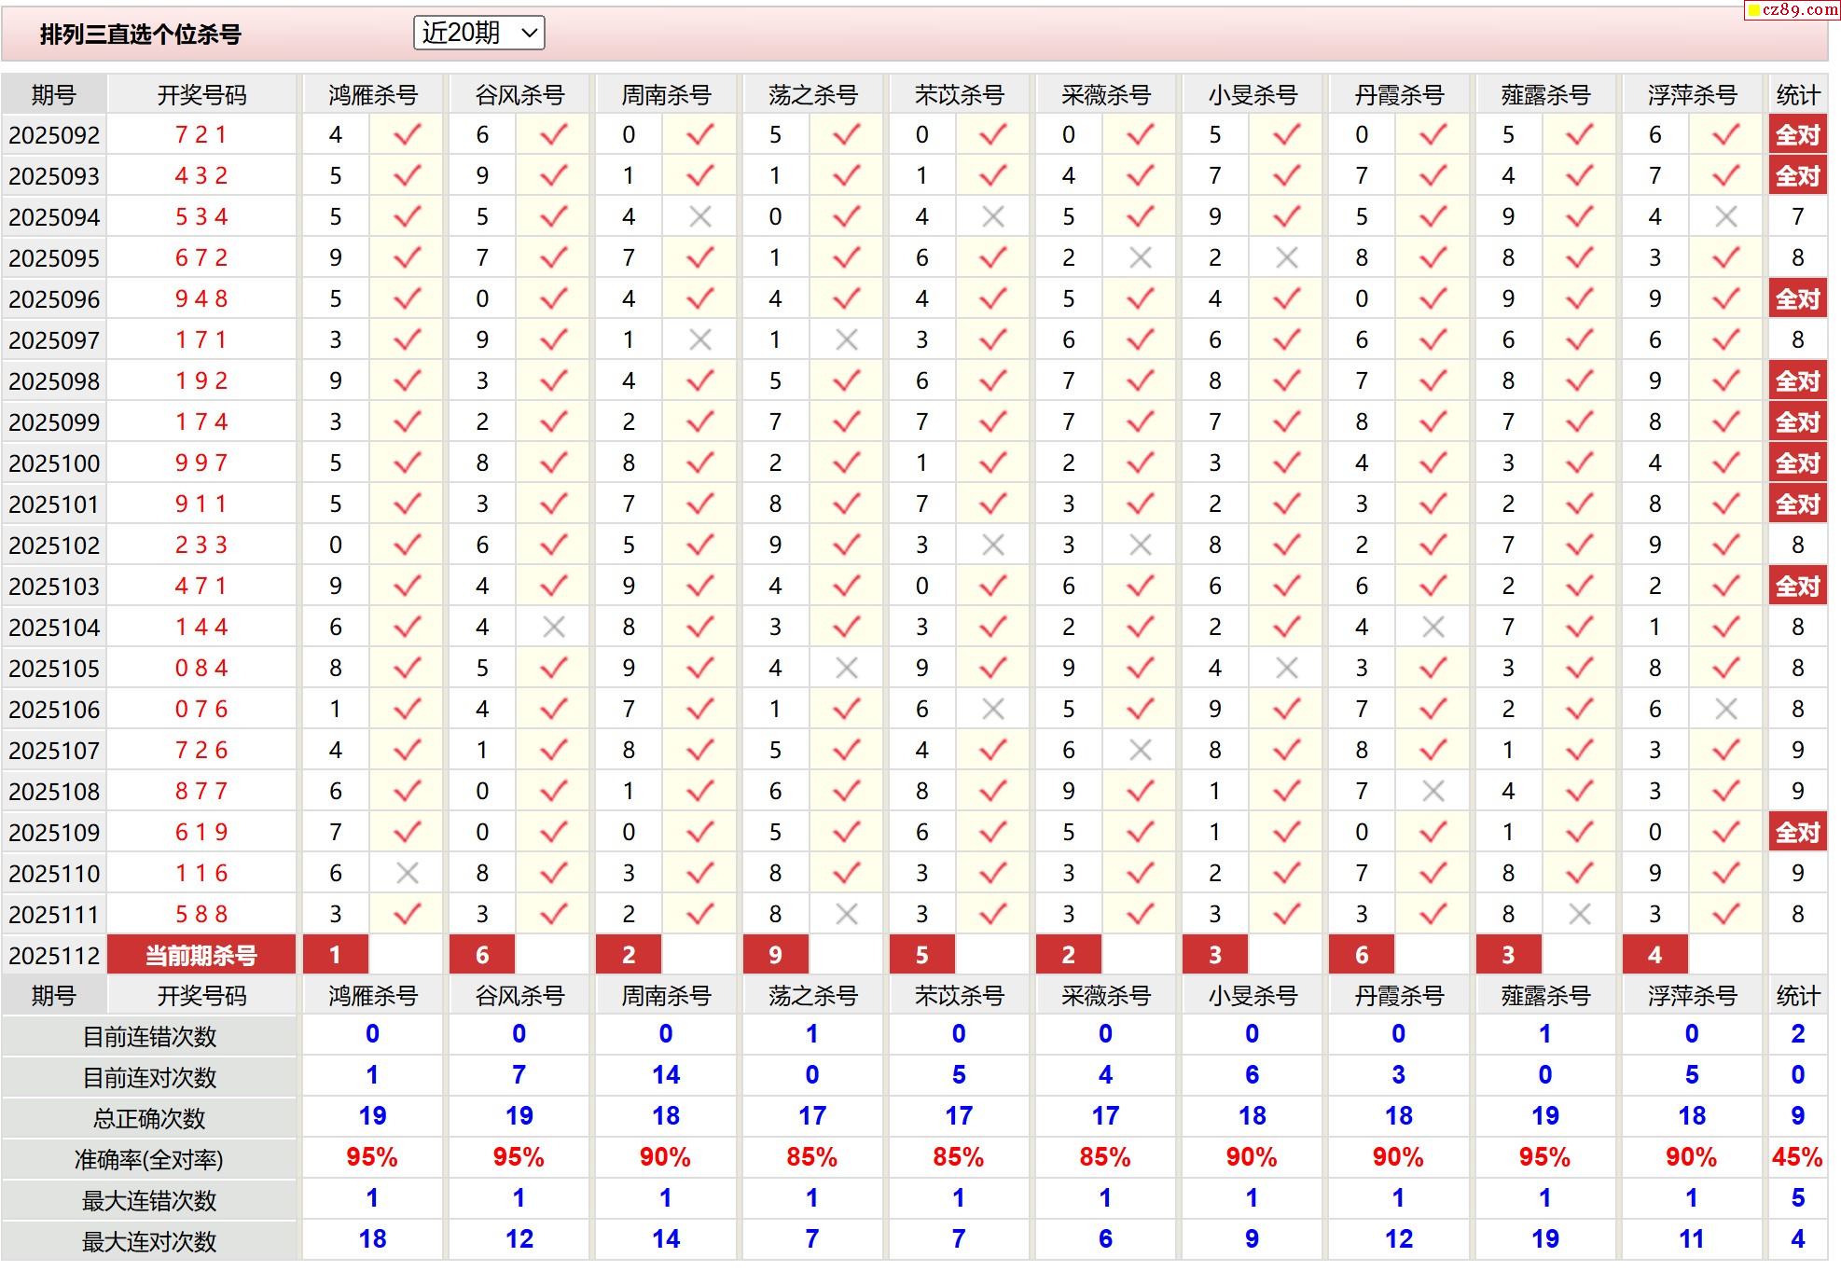The width and height of the screenshot is (1841, 1271).
Task: Click 采薇 cross mark in row 2025095
Action: 1140,258
